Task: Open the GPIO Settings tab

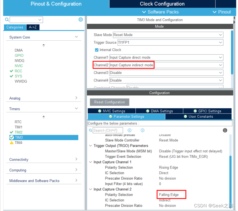Action: coord(207,111)
